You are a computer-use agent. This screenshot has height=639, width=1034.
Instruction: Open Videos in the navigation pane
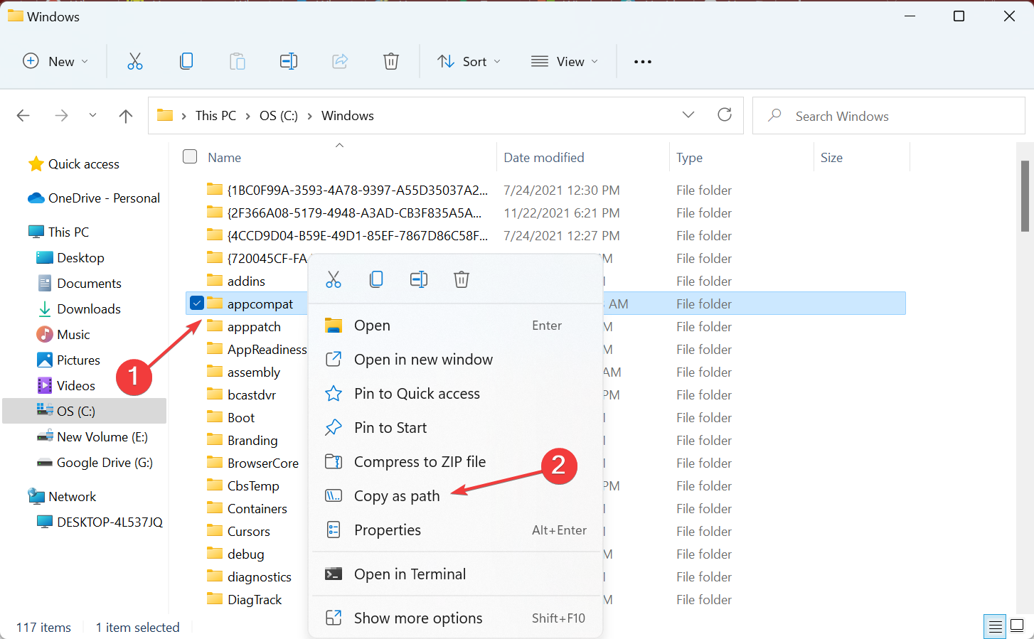tap(66, 386)
